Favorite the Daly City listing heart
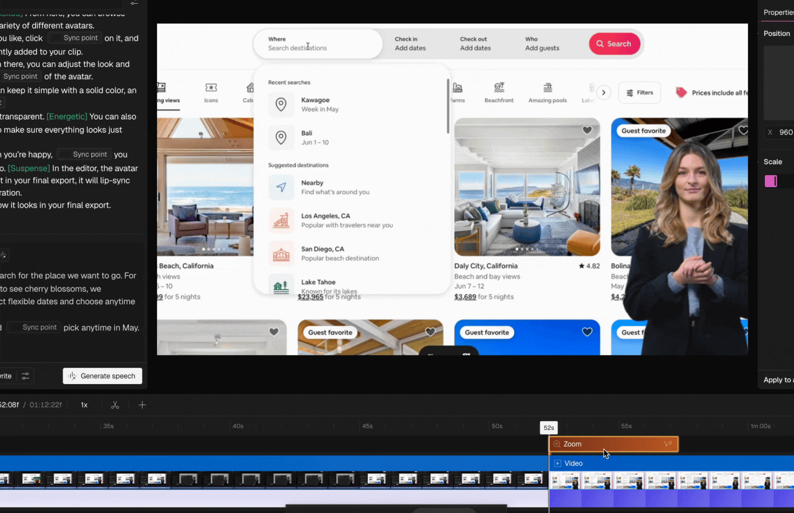This screenshot has width=794, height=513. 587,130
